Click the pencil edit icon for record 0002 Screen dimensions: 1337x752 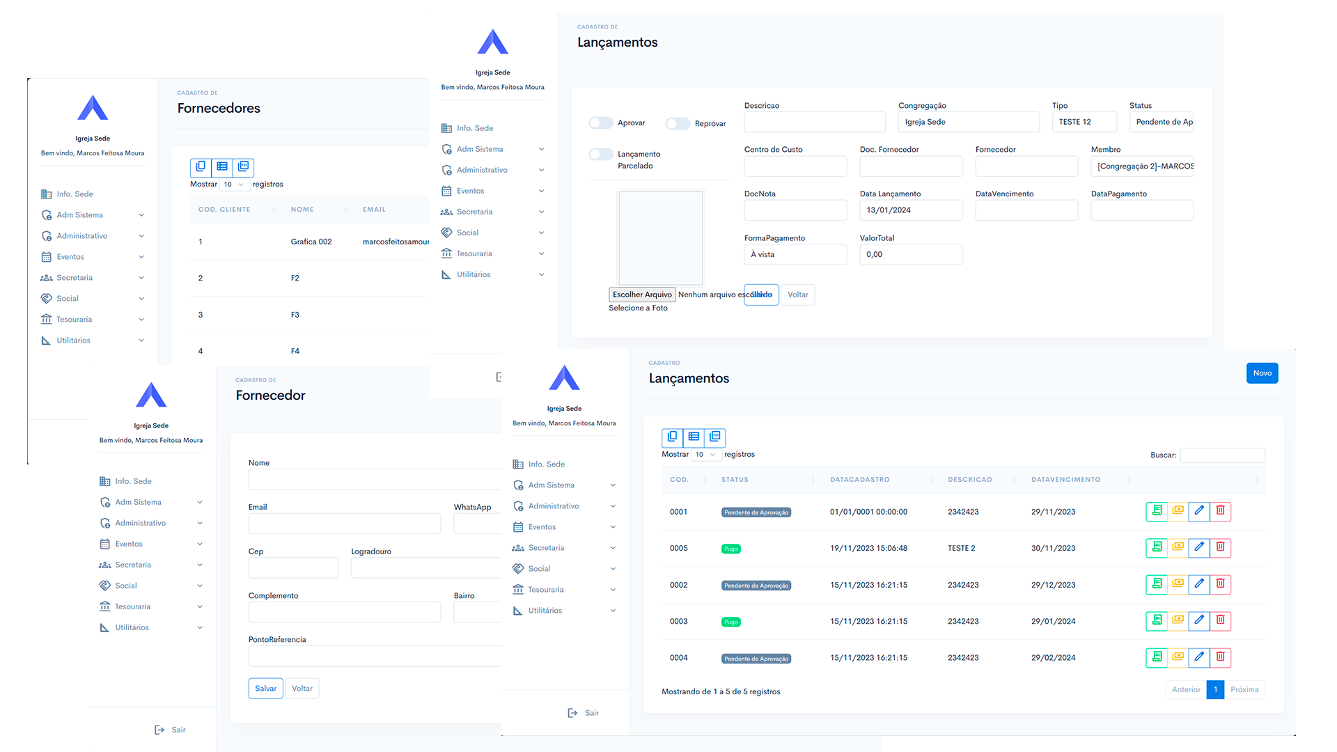(1199, 584)
